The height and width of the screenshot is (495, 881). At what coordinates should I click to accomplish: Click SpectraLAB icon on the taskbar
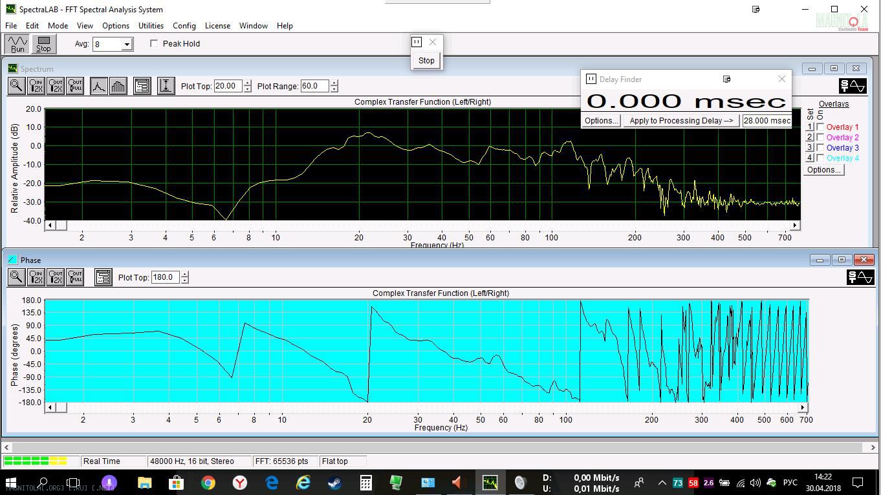(490, 483)
